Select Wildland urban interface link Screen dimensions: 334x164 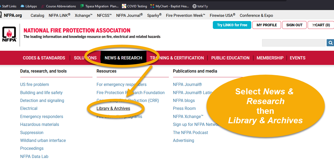click(x=43, y=140)
